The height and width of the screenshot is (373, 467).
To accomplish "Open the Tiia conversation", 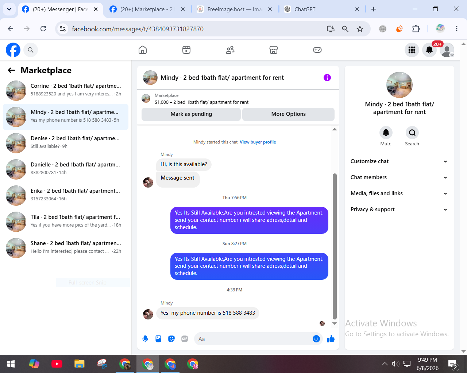I will (66, 222).
